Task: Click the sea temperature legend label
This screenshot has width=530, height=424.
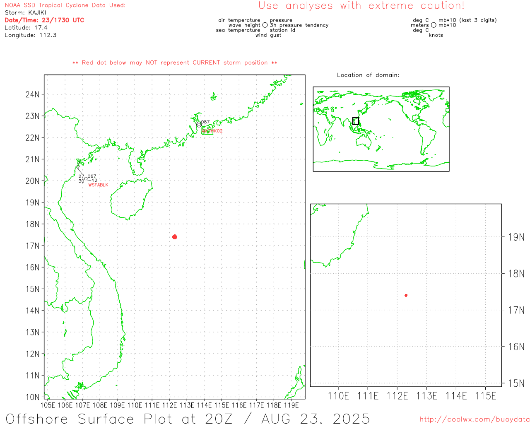Action: click(x=238, y=30)
